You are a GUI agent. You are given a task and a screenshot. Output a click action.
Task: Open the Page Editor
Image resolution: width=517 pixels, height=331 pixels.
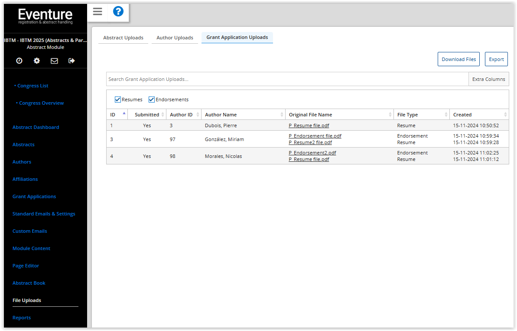point(26,266)
